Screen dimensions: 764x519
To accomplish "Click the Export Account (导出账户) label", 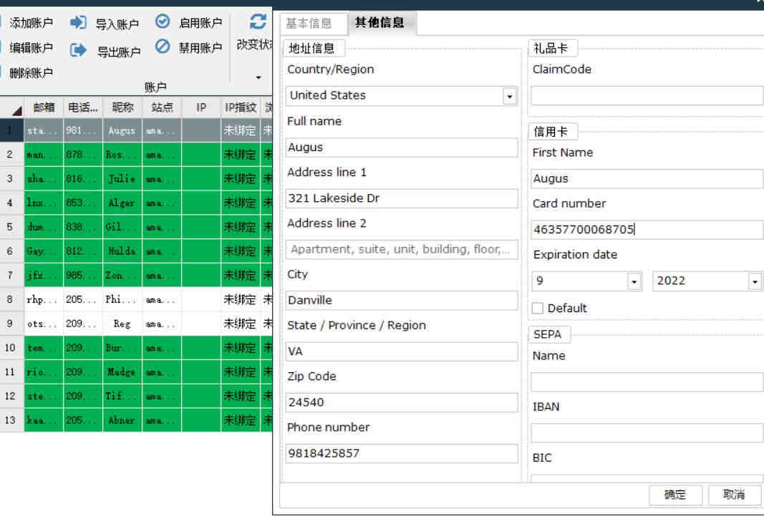I will (x=119, y=51).
